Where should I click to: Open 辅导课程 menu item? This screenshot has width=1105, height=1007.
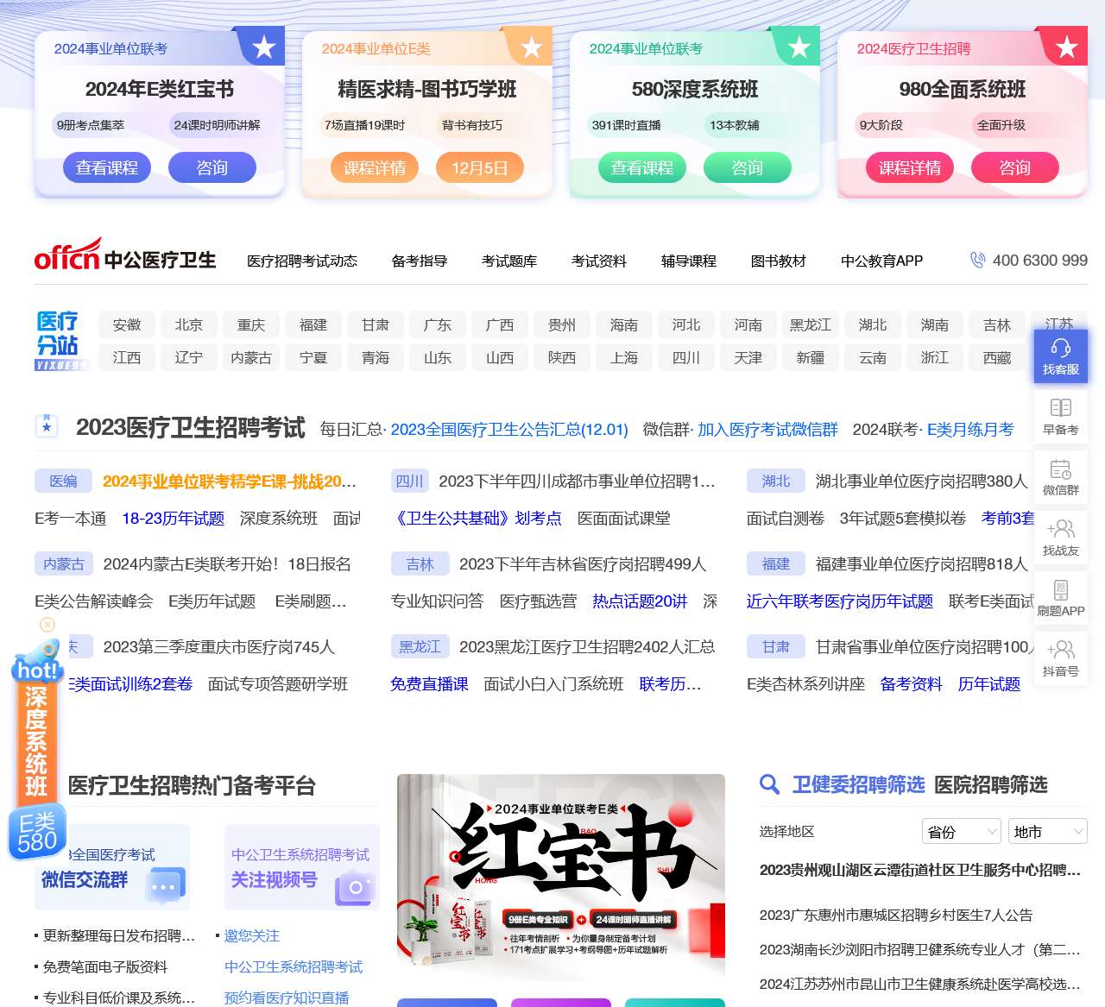click(x=689, y=261)
